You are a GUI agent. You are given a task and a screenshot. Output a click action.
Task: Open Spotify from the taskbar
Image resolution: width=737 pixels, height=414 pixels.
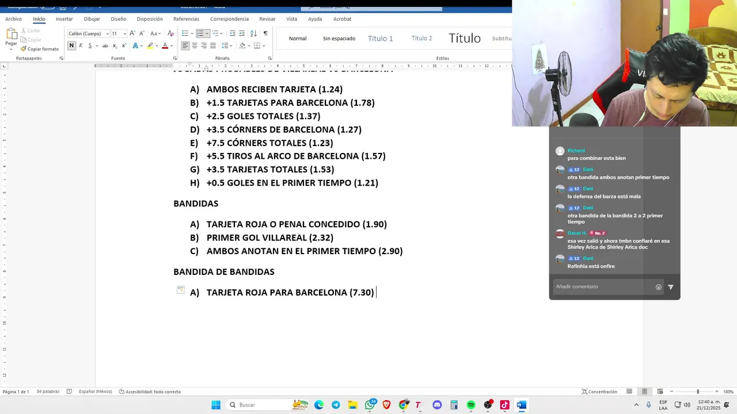point(471,405)
